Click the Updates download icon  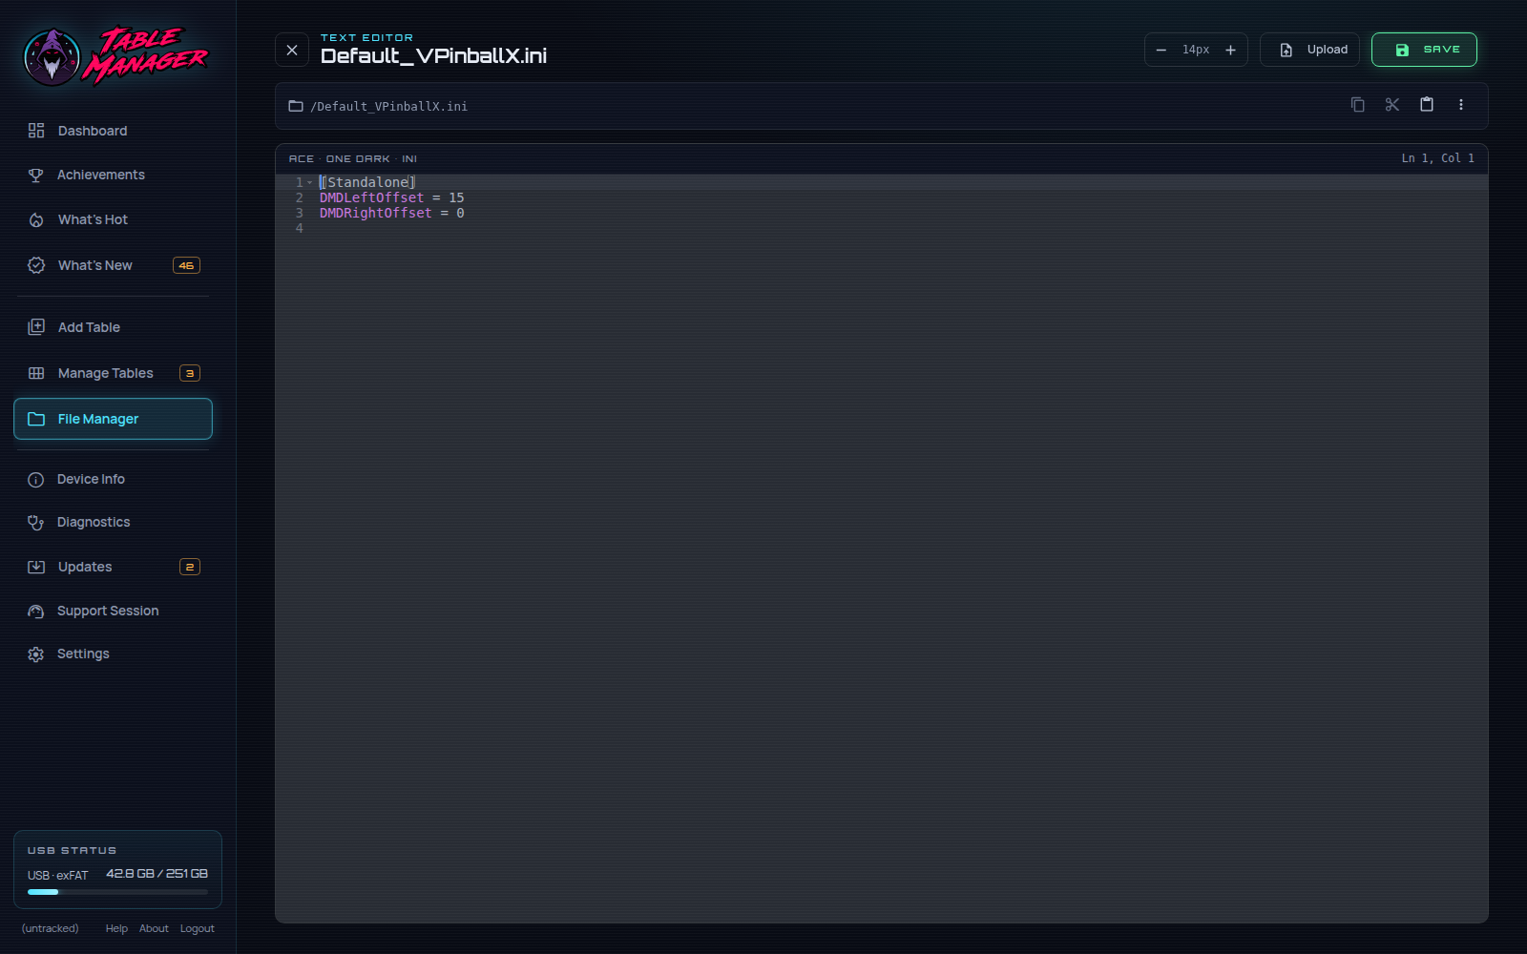tap(36, 567)
